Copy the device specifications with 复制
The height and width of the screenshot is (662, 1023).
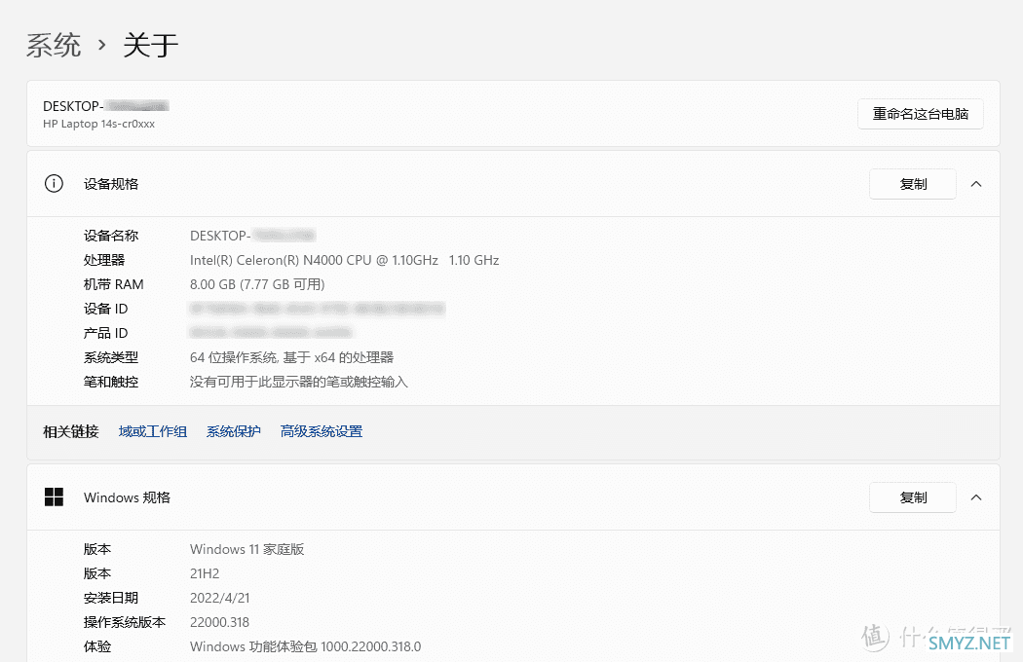(913, 184)
